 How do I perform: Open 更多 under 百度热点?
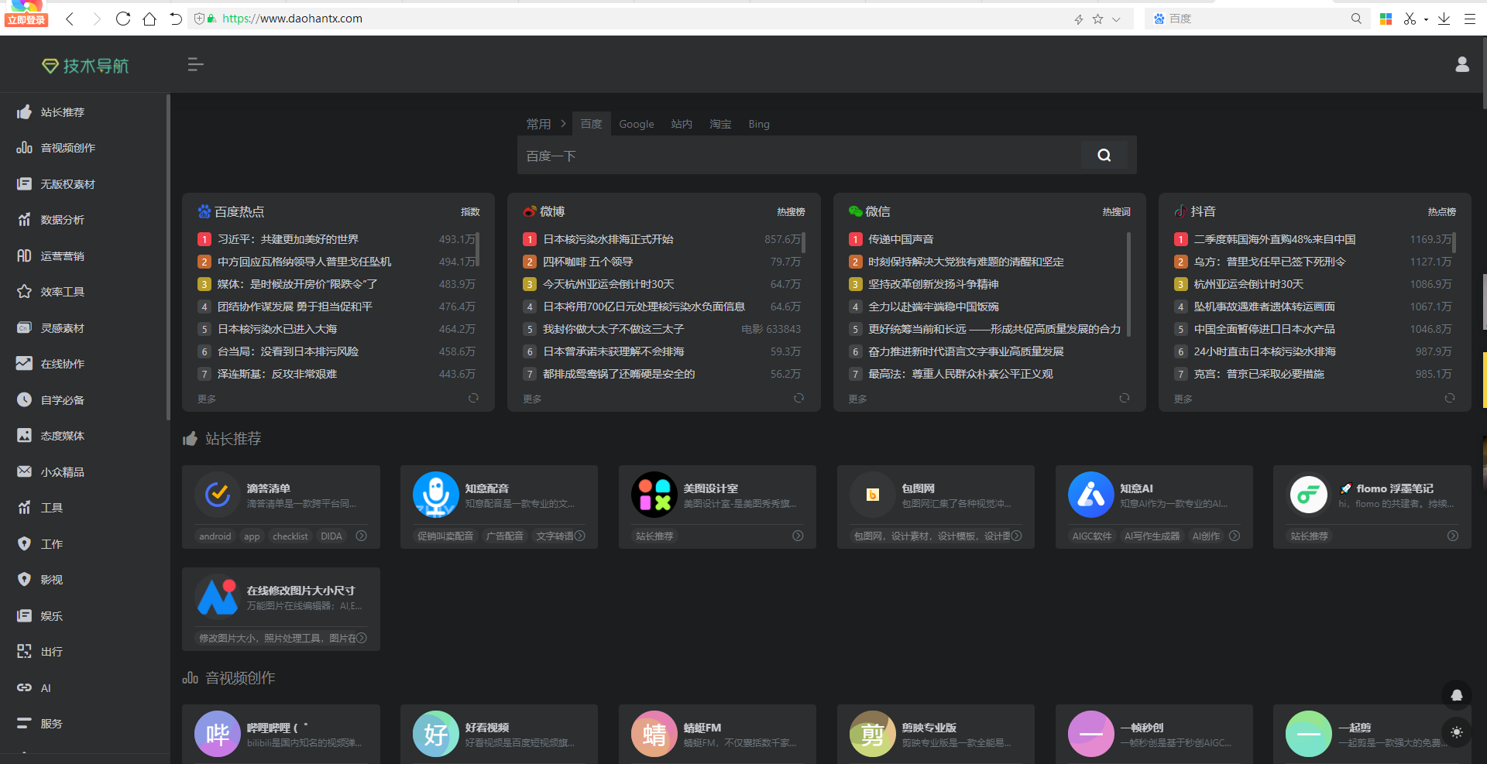coord(206,398)
